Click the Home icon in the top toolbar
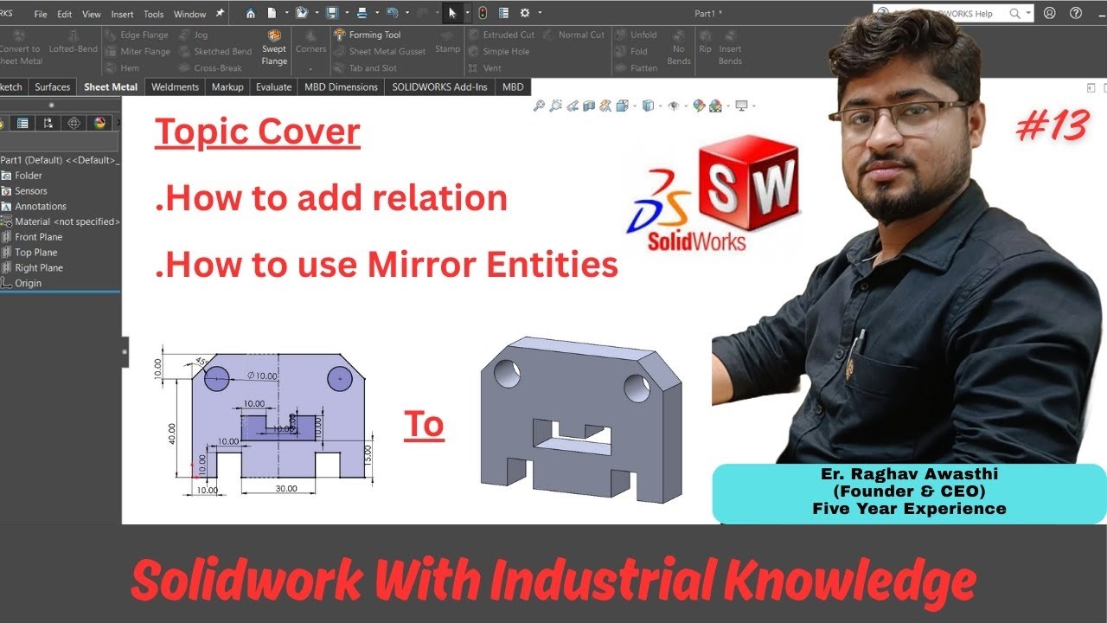This screenshot has width=1107, height=623. (x=251, y=13)
